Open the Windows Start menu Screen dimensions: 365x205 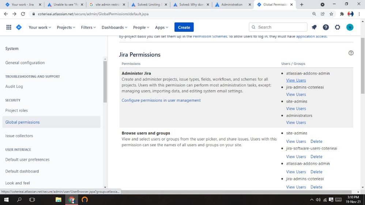pos(6,200)
